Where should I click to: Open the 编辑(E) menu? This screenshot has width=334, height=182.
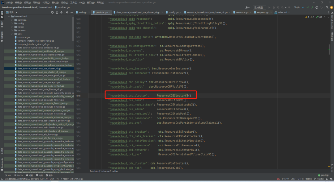coord(18,2)
